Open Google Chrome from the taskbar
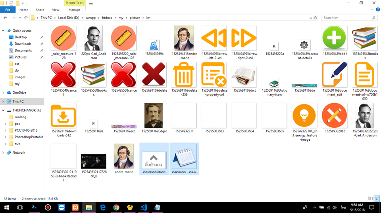 (116, 207)
